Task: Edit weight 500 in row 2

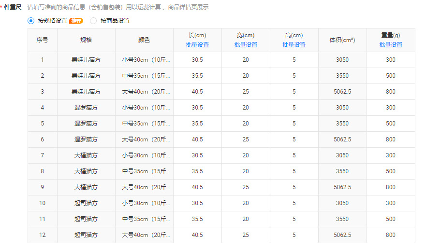Action: [391, 76]
